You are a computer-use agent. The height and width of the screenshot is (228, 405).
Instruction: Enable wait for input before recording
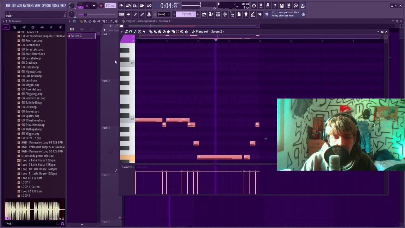pos(128,5)
